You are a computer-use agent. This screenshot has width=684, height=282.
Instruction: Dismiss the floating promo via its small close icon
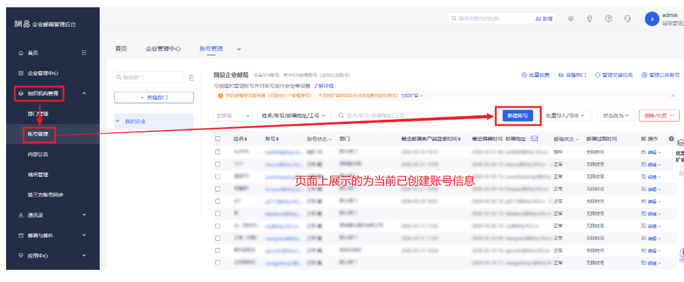click(x=681, y=173)
